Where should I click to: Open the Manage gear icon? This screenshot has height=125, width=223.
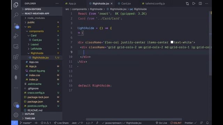16,115
